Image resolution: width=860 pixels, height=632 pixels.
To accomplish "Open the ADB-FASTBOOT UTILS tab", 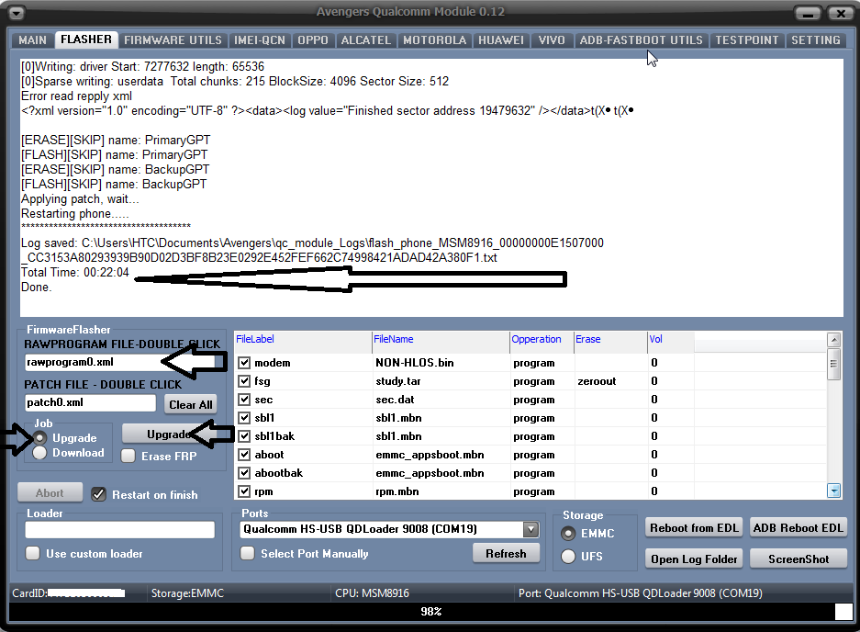I will pos(641,40).
